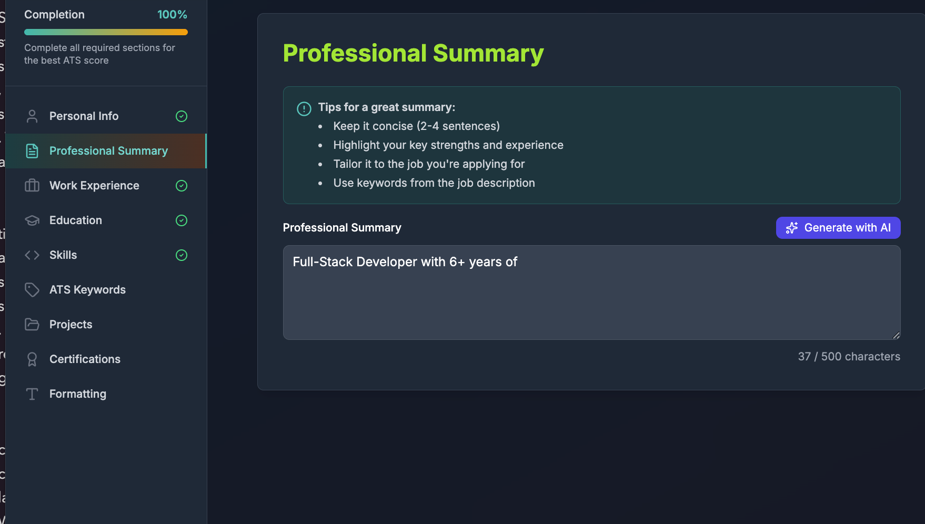
Task: Click the green checkmark next to Skills
Action: coord(181,255)
